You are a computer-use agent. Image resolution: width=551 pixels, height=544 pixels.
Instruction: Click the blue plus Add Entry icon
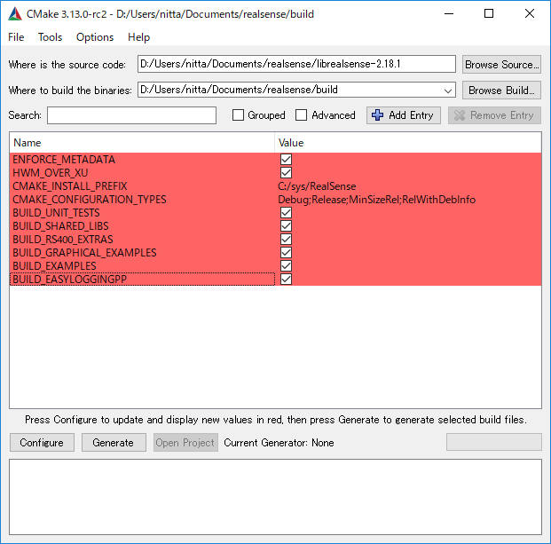[377, 115]
